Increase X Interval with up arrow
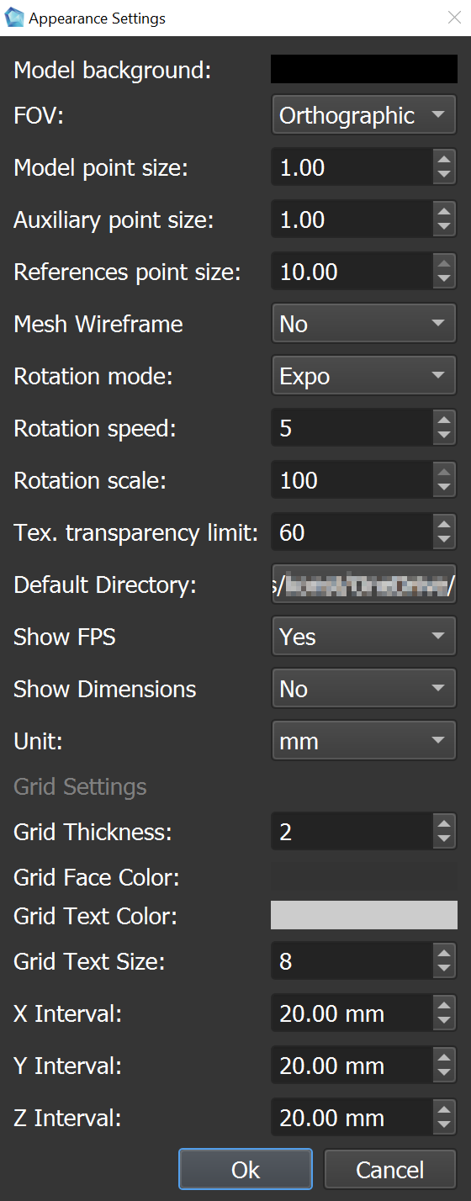The image size is (471, 1201). [x=444, y=1005]
